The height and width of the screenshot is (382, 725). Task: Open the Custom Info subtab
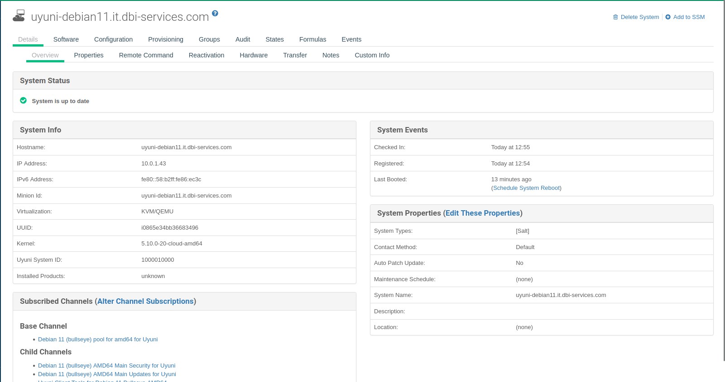(x=372, y=55)
